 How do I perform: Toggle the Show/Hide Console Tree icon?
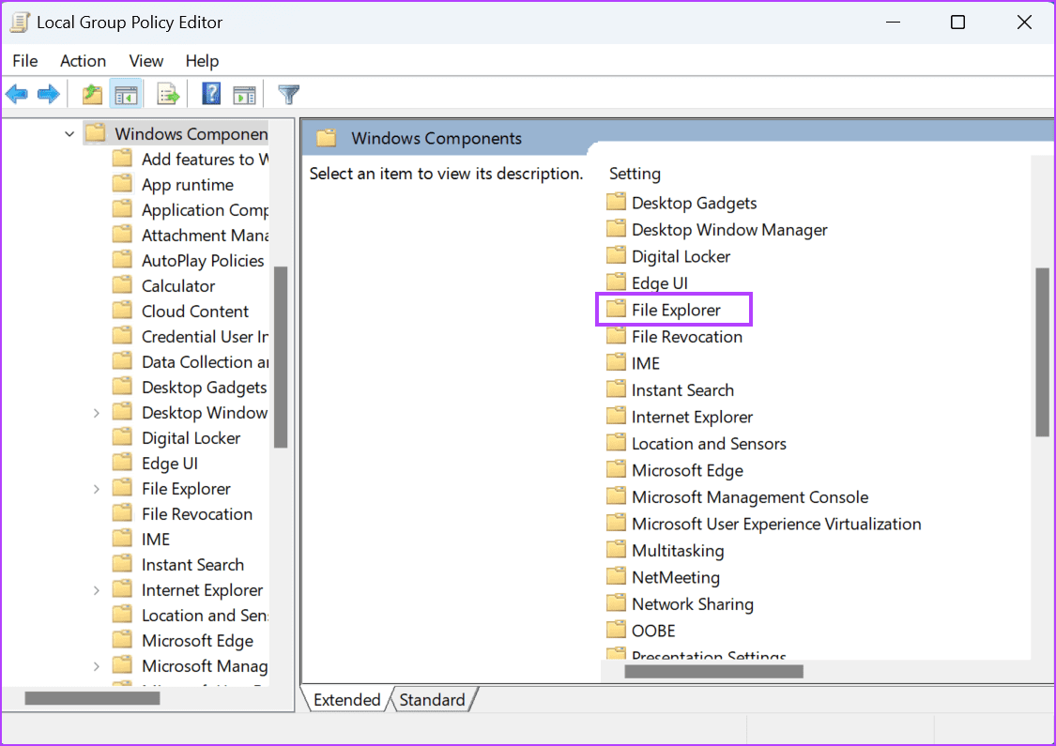coord(126,93)
